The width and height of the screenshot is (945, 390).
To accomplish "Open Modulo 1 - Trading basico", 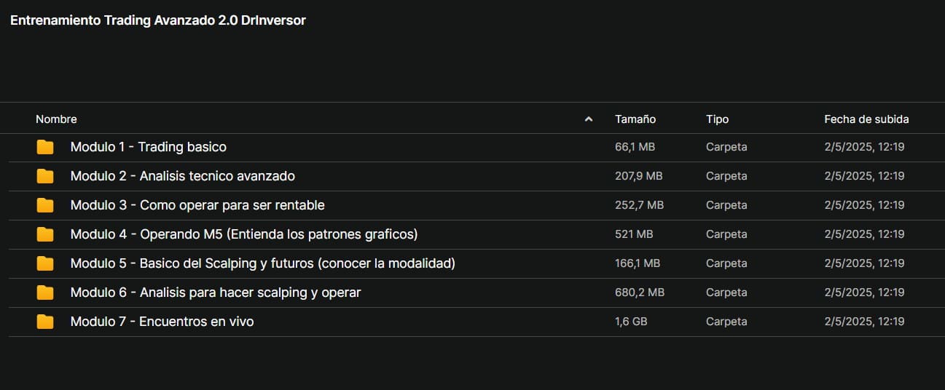I will (x=149, y=147).
